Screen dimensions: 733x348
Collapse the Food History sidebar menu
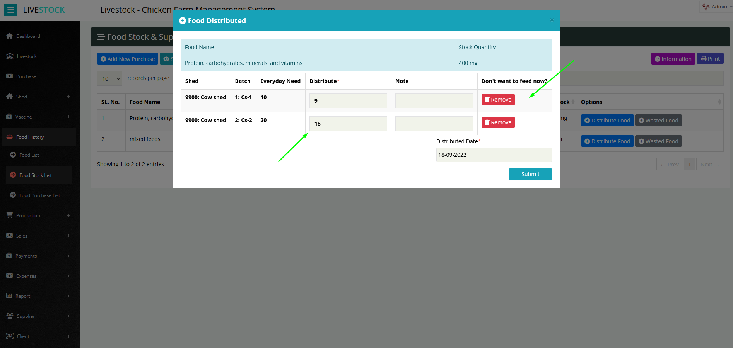coord(68,137)
